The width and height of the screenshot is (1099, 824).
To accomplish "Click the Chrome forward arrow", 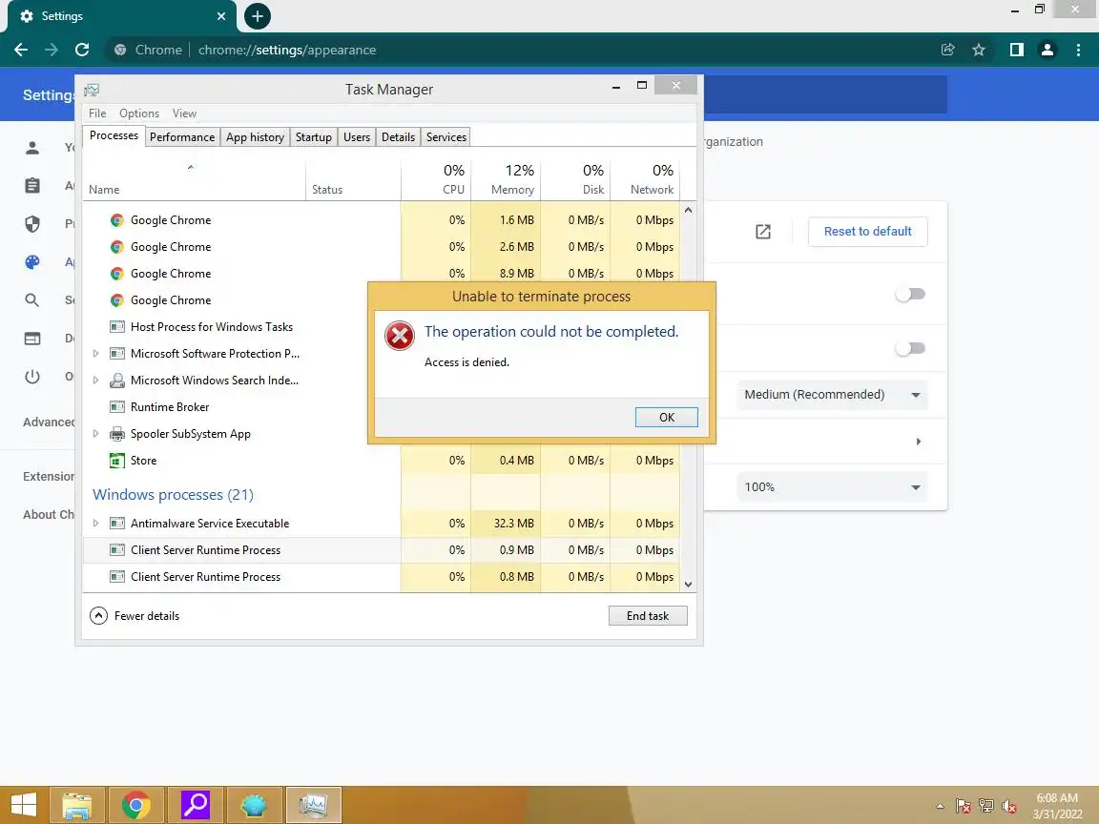I will tap(52, 50).
